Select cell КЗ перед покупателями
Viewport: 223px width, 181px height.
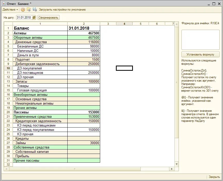pyautogui.click(x=40, y=130)
